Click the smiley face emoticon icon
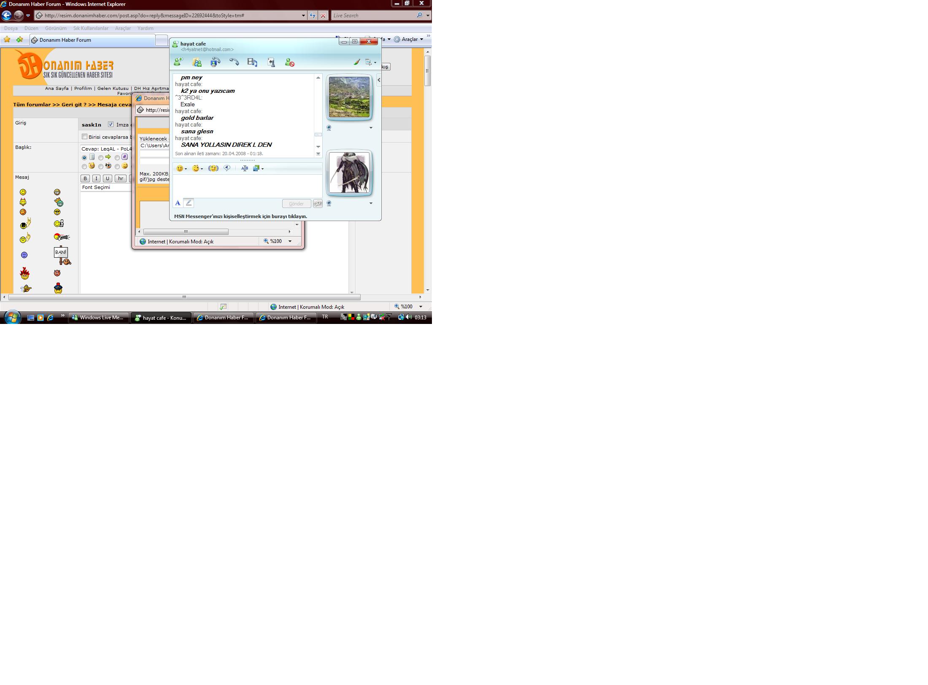Viewport: 928px width, 685px height. 179,168
